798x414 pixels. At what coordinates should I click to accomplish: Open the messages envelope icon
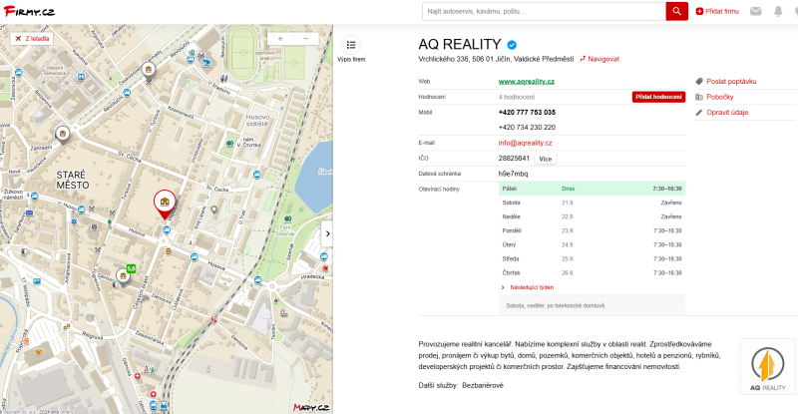(756, 11)
